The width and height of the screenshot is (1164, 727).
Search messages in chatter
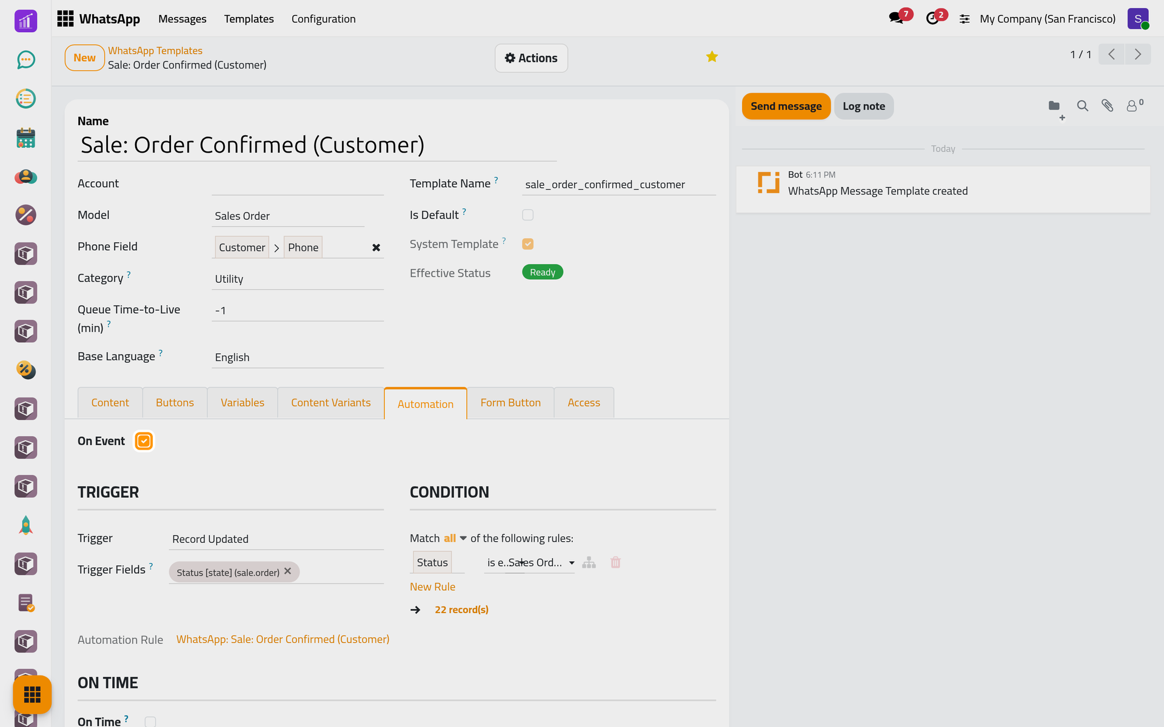(1082, 106)
